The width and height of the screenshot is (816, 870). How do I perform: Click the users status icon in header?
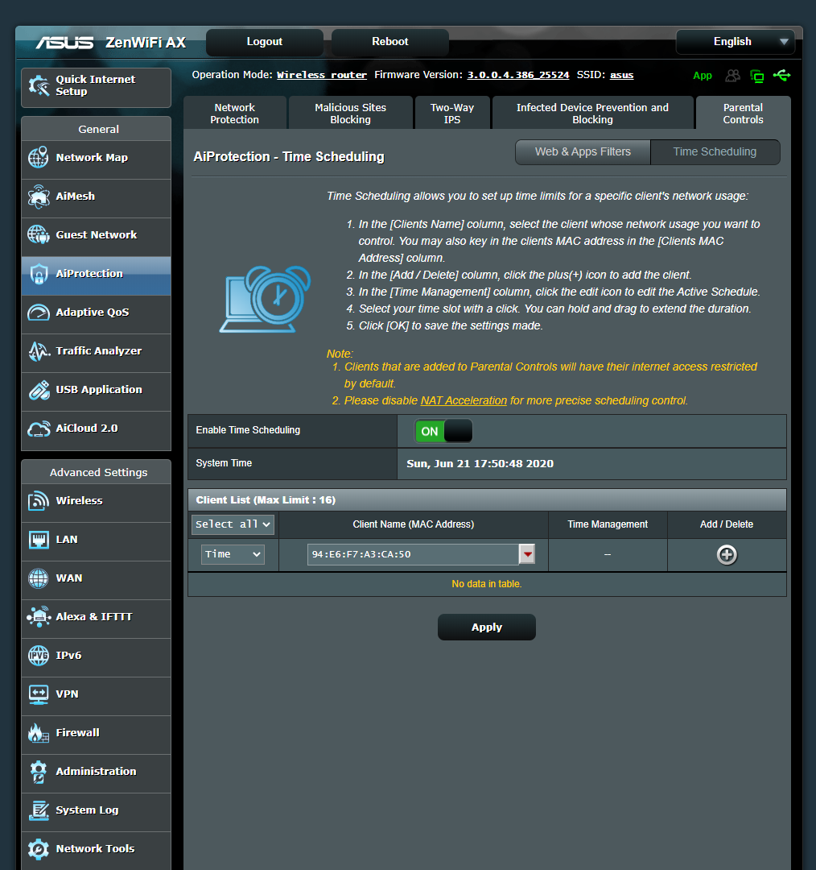(x=733, y=76)
